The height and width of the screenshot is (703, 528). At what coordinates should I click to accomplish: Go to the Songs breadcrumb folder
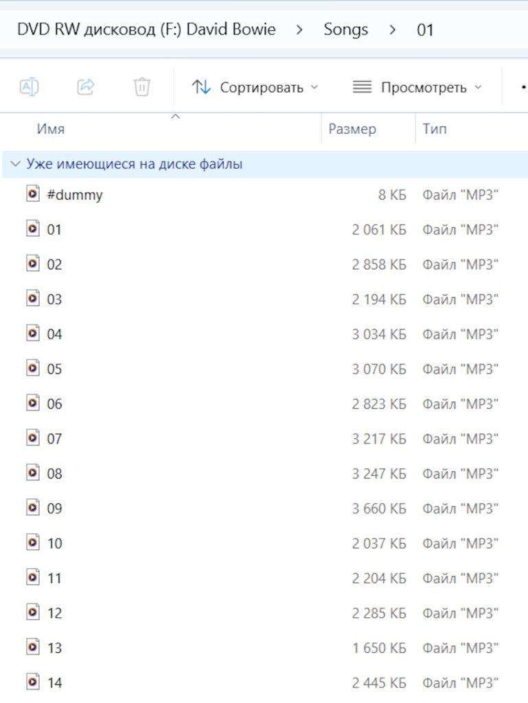point(345,30)
